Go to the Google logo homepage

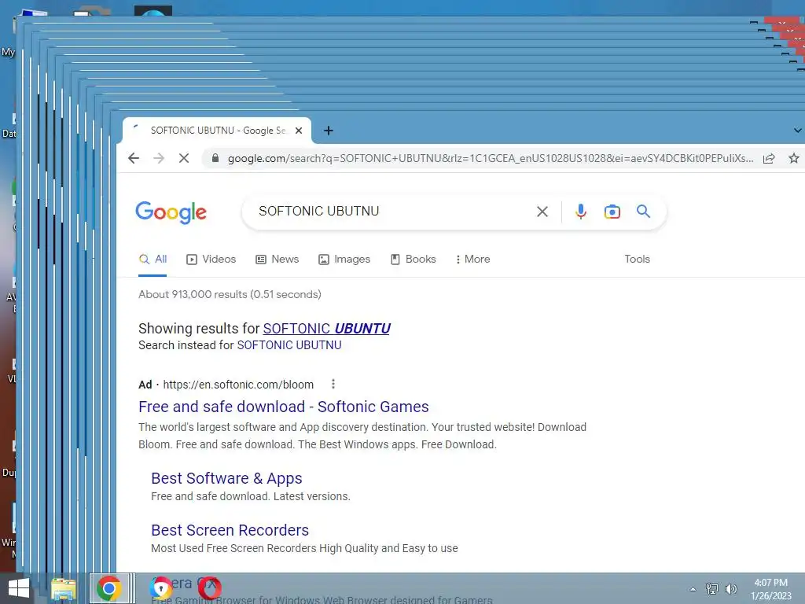(171, 212)
